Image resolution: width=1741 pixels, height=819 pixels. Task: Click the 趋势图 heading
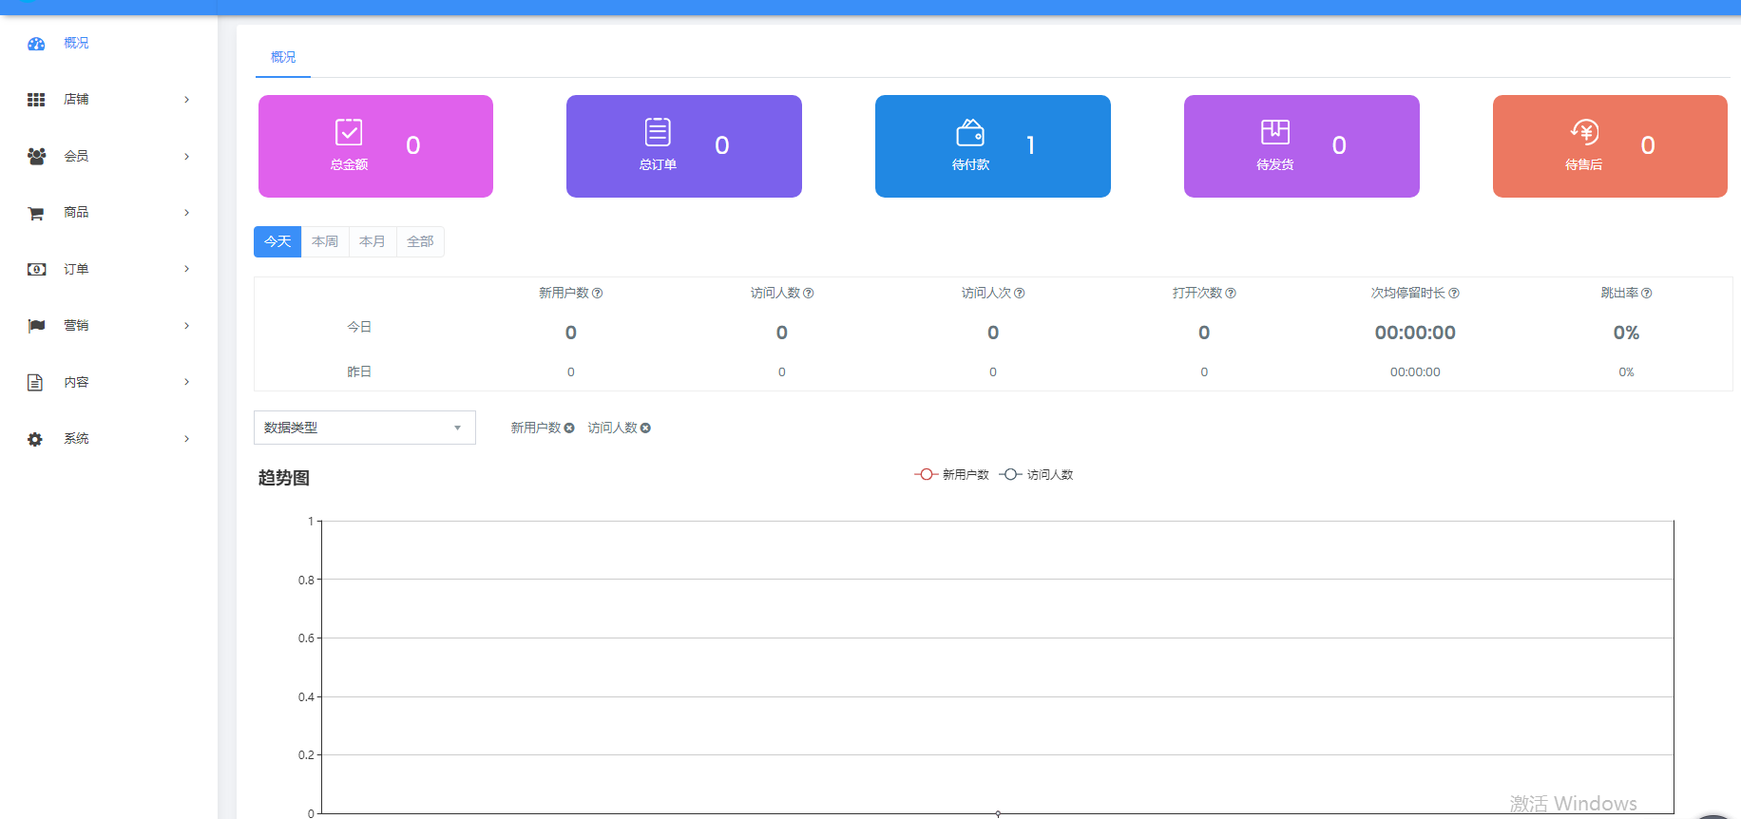click(284, 479)
